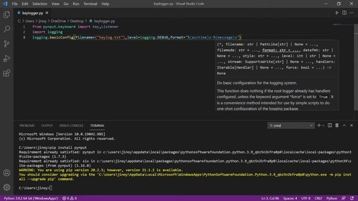The width and height of the screenshot is (358, 201).
Task: Open the launch profile dropdown arrow beside plus
Action: [x=323, y=126]
